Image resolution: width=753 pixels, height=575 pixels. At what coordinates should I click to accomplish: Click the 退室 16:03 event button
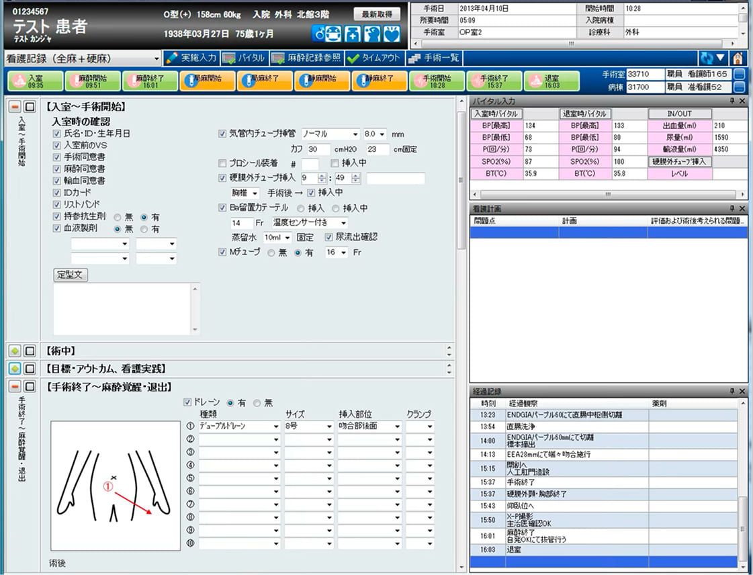pos(552,81)
